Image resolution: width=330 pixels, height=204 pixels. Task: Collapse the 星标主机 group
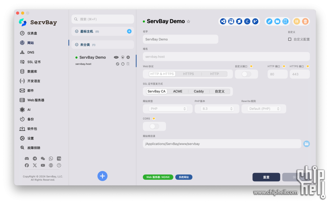[x=77, y=31]
